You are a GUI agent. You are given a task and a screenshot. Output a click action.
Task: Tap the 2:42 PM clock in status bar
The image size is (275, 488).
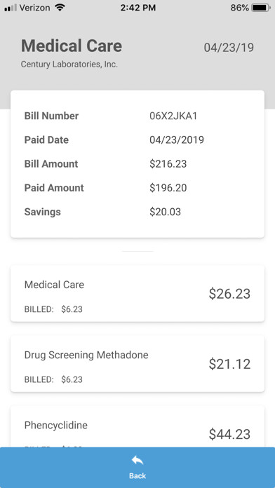tap(137, 8)
